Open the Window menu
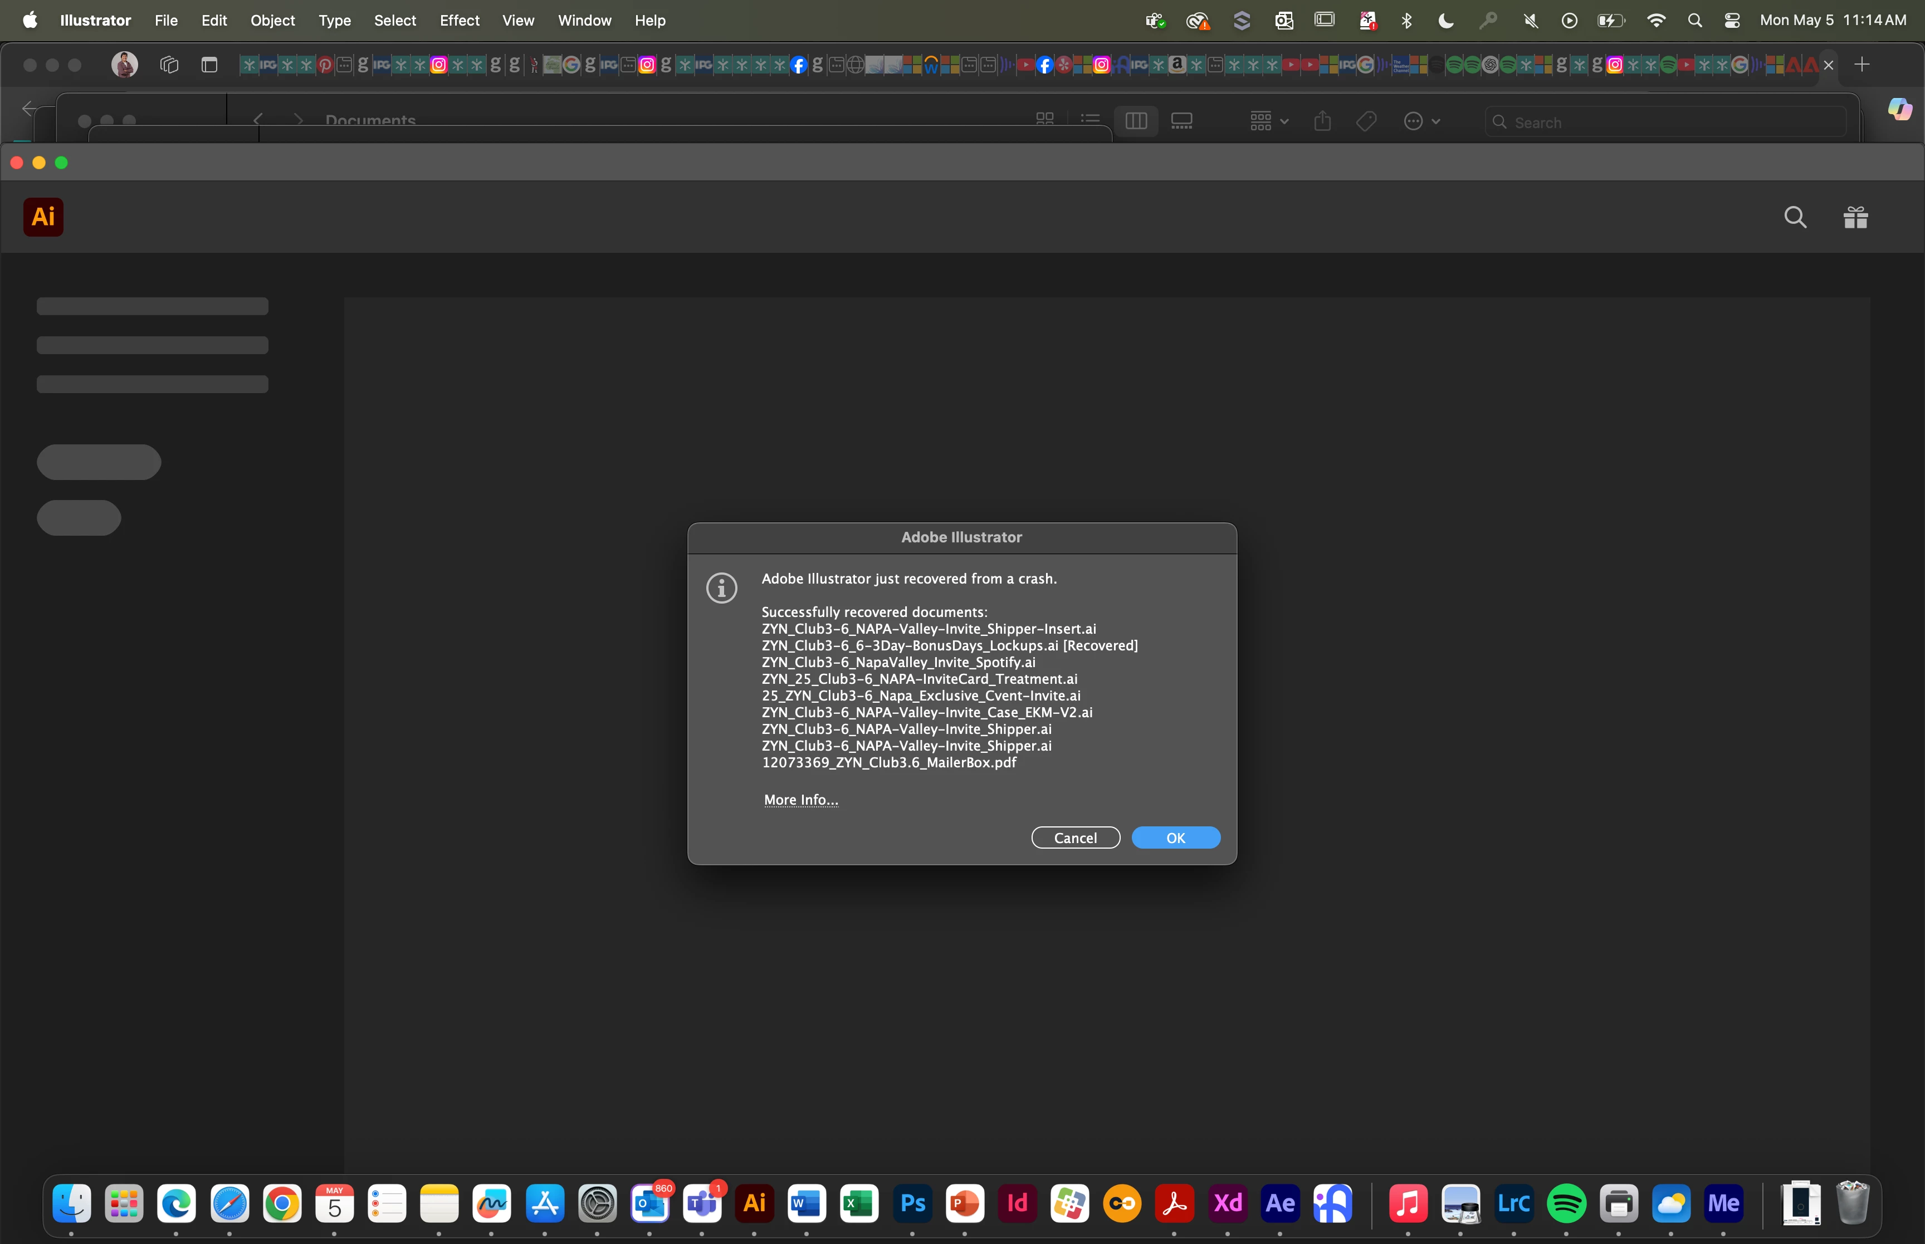 [x=584, y=20]
